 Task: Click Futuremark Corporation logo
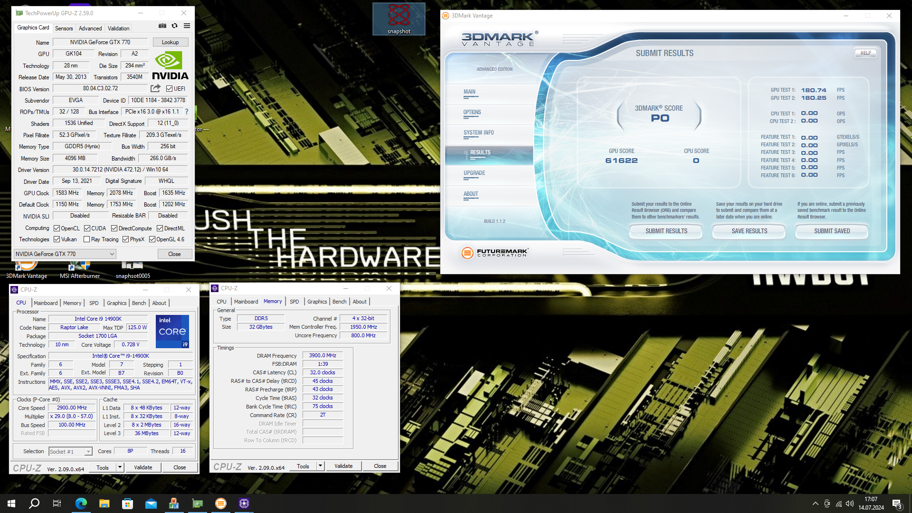(494, 253)
